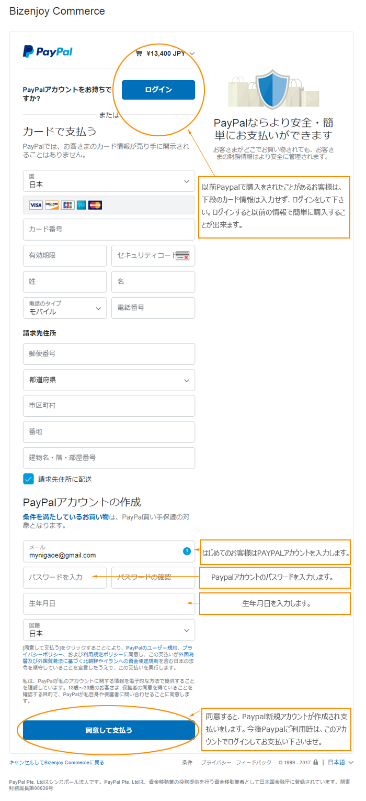Open the 日本語 language selector in footer

point(340,762)
